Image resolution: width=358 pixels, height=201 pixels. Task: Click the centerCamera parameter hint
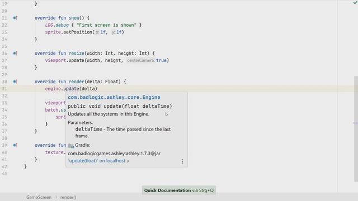click(x=141, y=60)
